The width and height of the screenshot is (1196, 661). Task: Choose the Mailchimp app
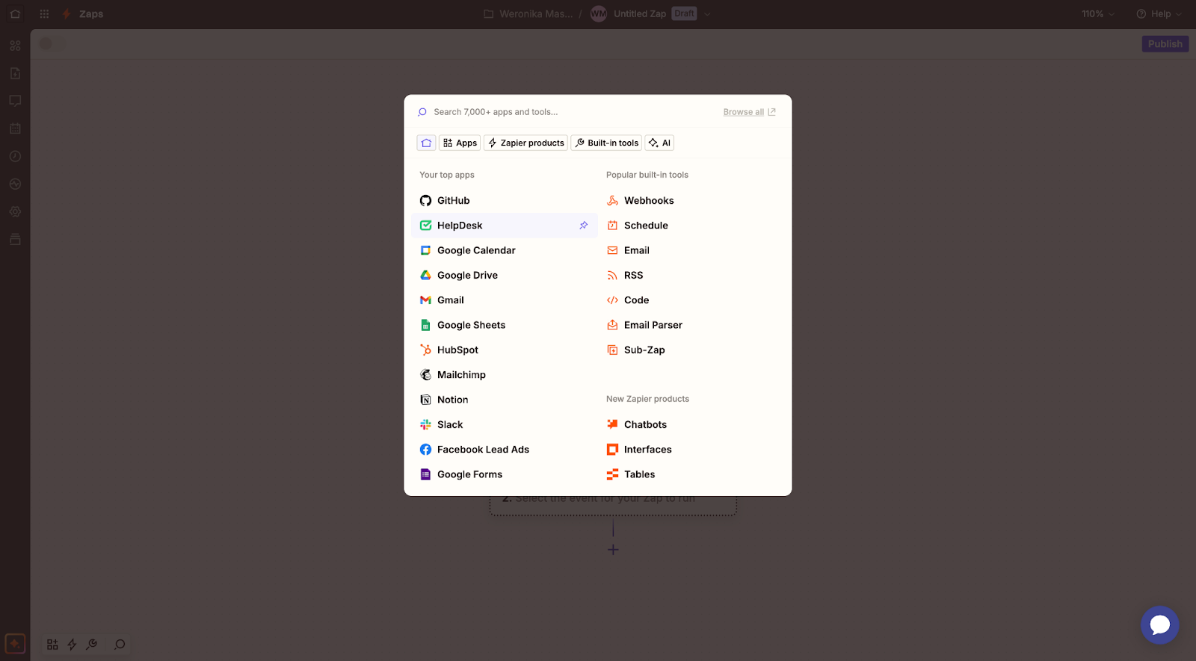pyautogui.click(x=505, y=375)
